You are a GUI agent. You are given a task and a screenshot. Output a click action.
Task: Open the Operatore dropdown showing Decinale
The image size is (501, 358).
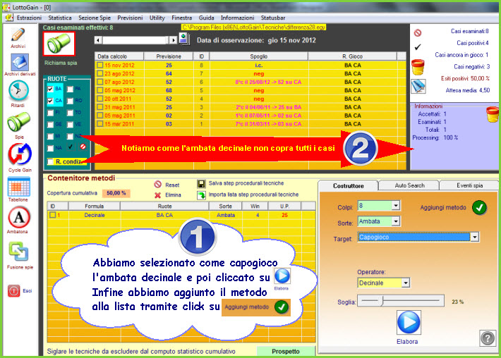pyautogui.click(x=406, y=283)
